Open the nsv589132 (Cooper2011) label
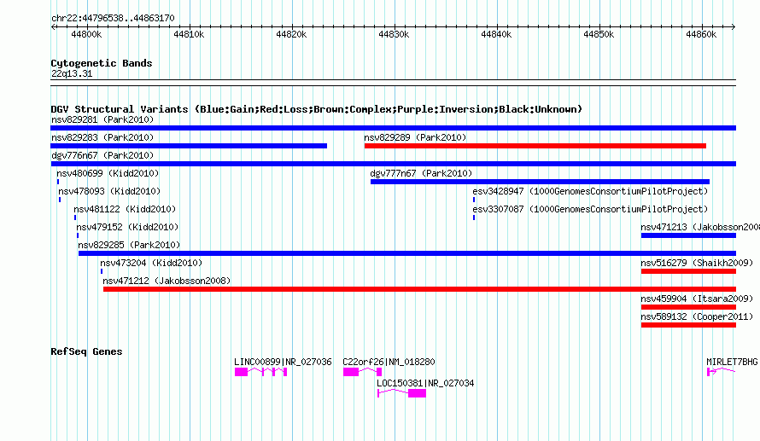 pyautogui.click(x=697, y=316)
